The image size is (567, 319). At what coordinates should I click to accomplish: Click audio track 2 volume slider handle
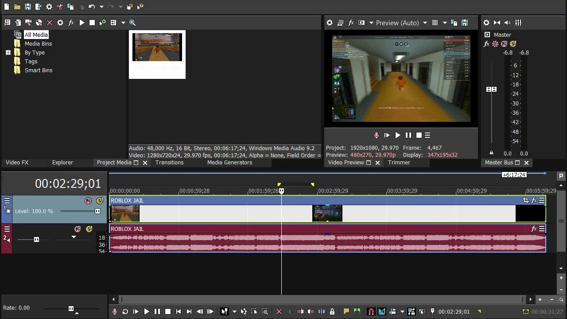click(36, 239)
